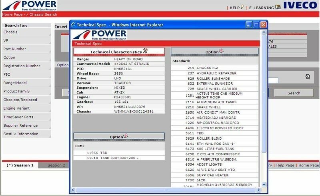
Task: Go to Home Page link in breadcrumb
Action: (13, 14)
